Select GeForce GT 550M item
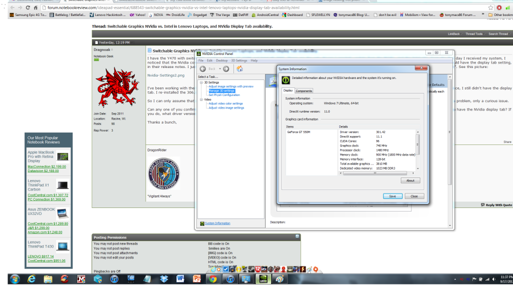The height and width of the screenshot is (288, 513). coord(299,132)
